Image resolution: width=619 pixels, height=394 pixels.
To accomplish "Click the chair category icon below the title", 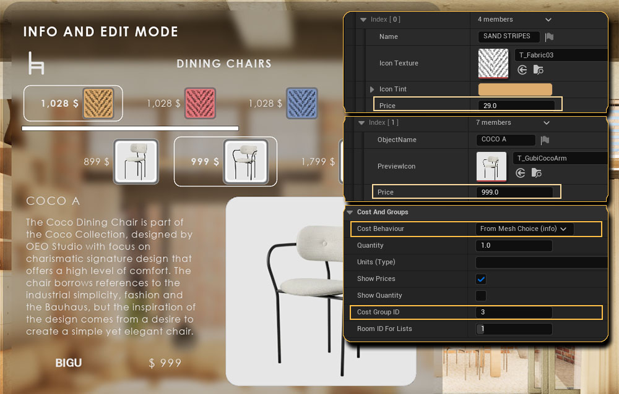I will point(36,63).
